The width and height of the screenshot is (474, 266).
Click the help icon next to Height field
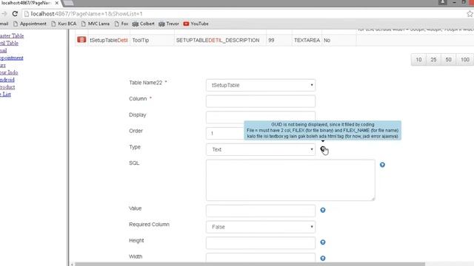[323, 242]
